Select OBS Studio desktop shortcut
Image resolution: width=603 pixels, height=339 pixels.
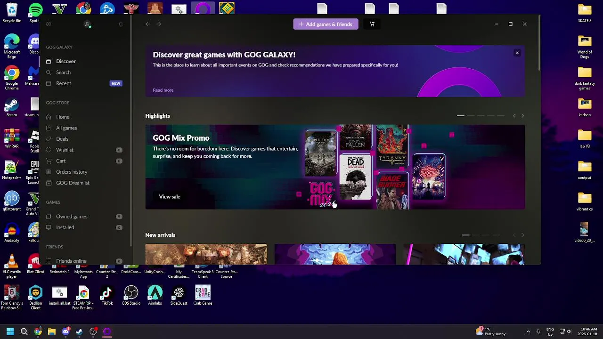(131, 296)
